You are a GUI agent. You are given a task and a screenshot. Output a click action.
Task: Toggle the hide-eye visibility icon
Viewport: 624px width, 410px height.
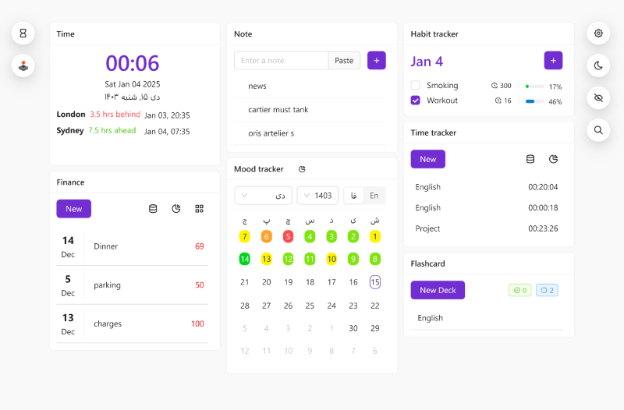pos(598,98)
